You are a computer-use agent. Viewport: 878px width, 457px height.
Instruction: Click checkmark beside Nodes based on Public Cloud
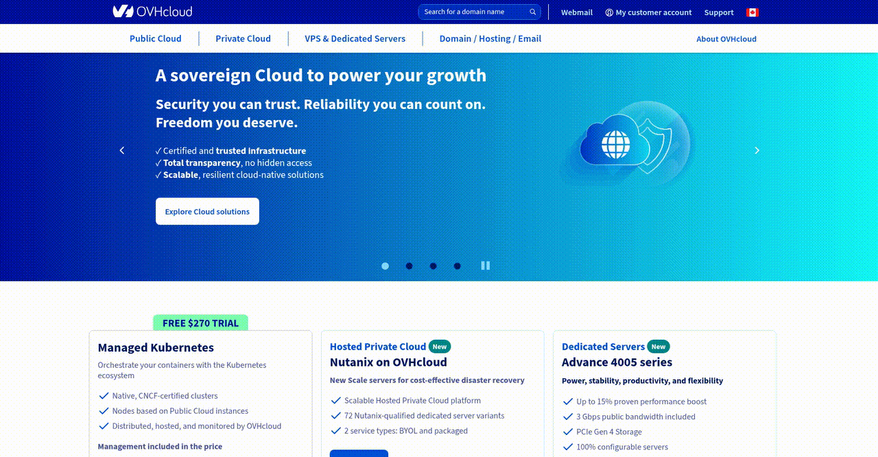(104, 411)
